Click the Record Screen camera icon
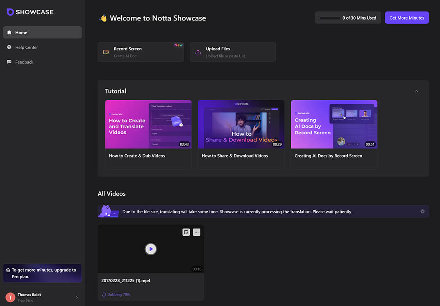 (x=106, y=52)
